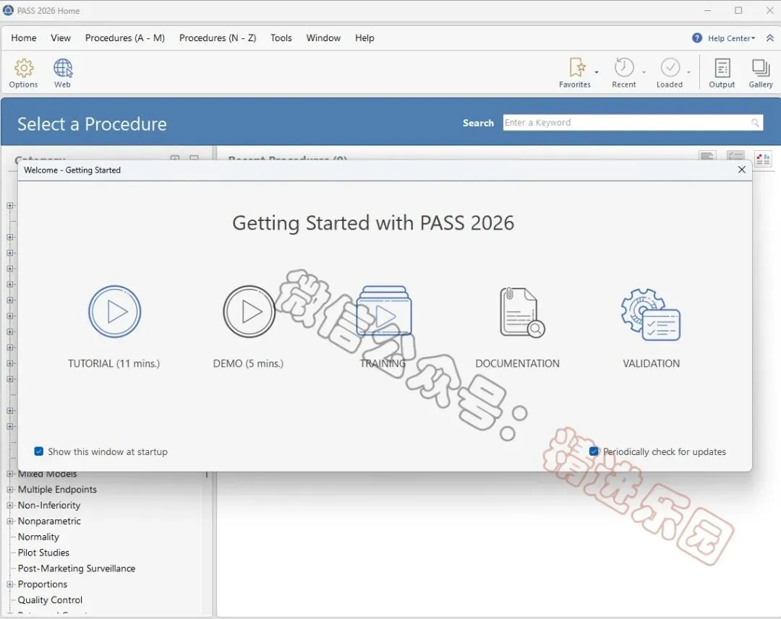The height and width of the screenshot is (619, 781).
Task: Open the Favorites star icon
Action: pos(577,67)
